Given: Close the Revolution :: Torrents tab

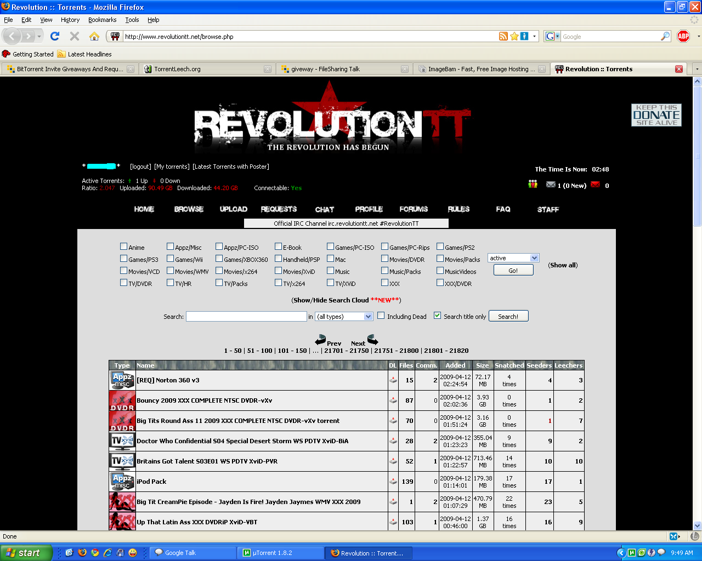Looking at the screenshot, I should (x=679, y=69).
